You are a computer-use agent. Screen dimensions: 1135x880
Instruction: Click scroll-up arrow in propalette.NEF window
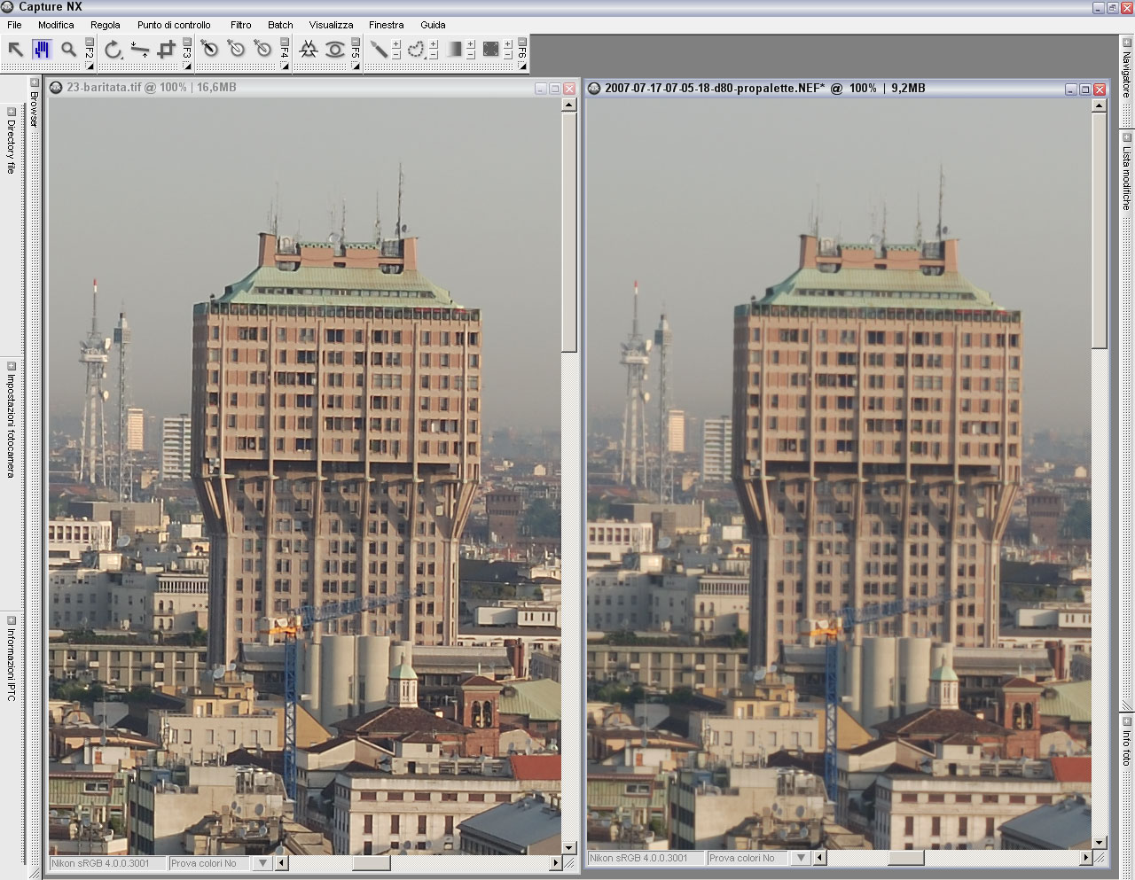tap(1100, 105)
